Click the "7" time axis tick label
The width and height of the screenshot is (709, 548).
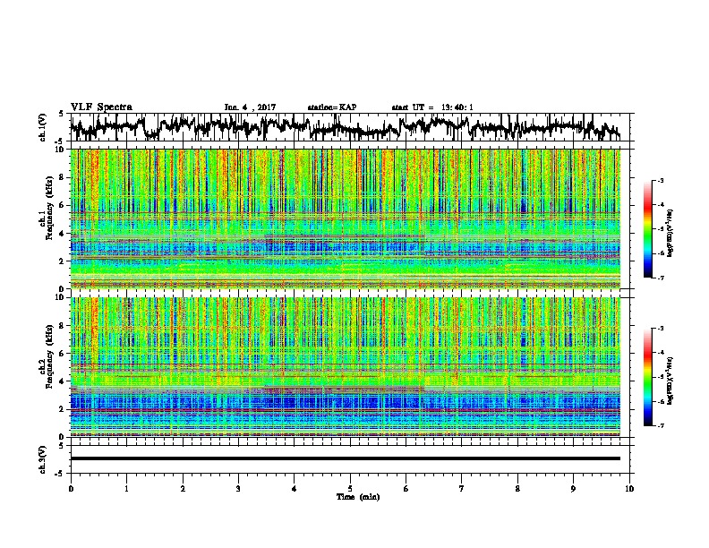[x=462, y=489]
